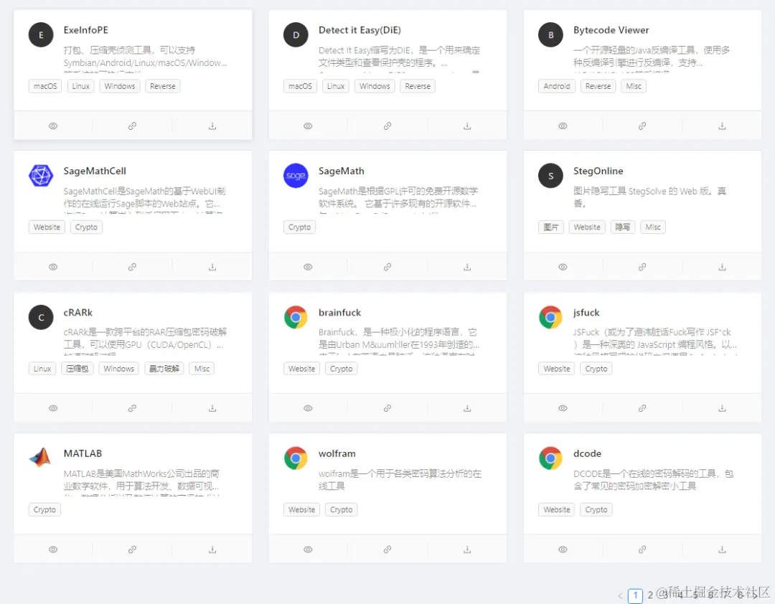This screenshot has height=604, width=775.
Task: Preview brainfuck with the eye icon
Action: 307,407
